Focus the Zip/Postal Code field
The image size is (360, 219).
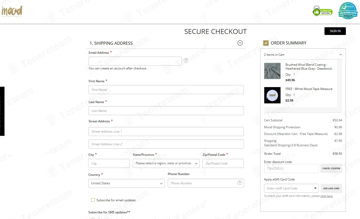[223, 163]
